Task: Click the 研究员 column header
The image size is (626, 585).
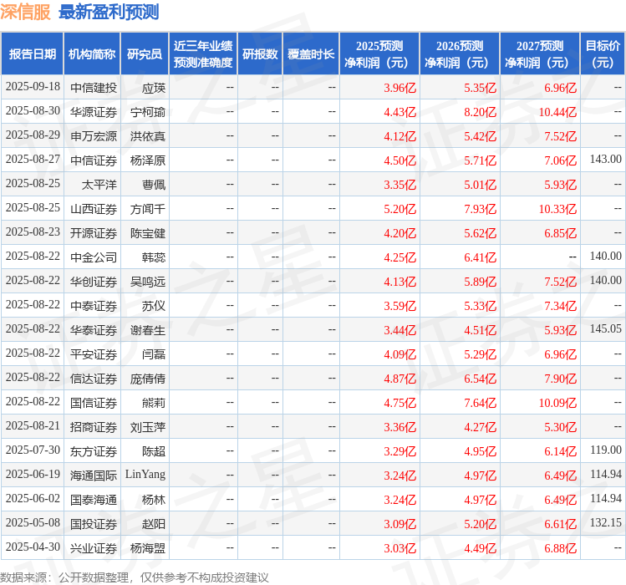Action: pos(145,54)
